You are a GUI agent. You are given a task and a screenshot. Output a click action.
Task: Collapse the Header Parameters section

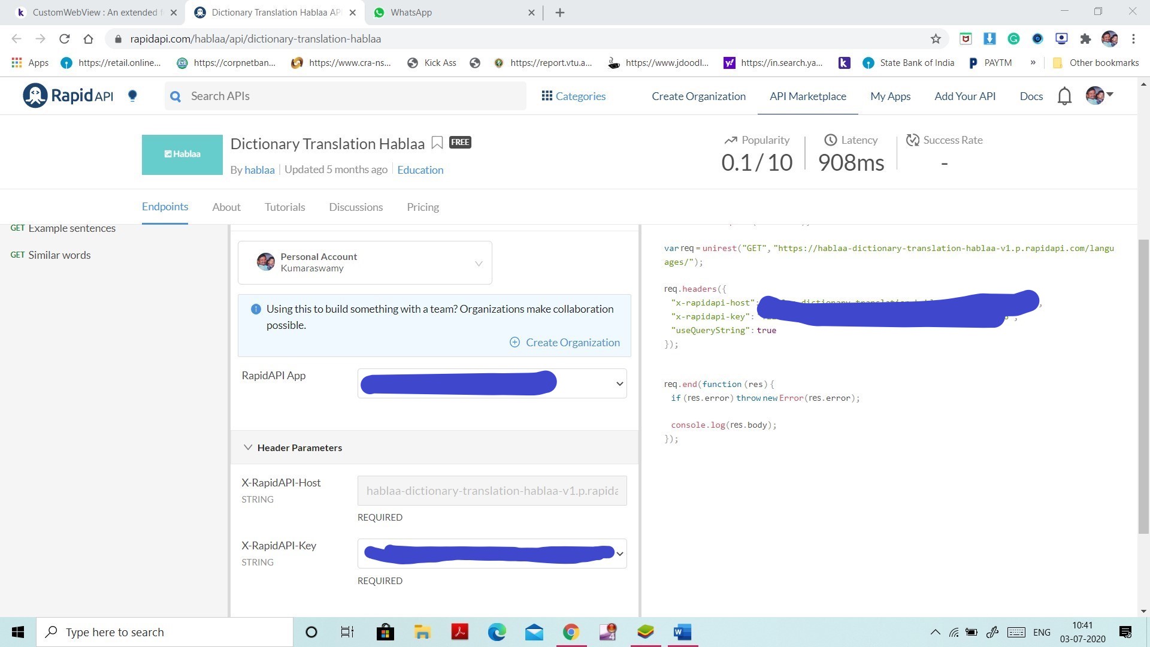tap(248, 448)
